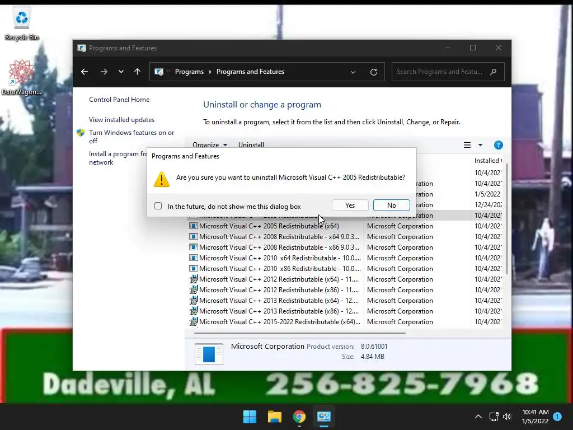Screen dimensions: 573x430
Task: Select Visual C++ 2013 Redistributable (x64) row
Action: (345, 300)
